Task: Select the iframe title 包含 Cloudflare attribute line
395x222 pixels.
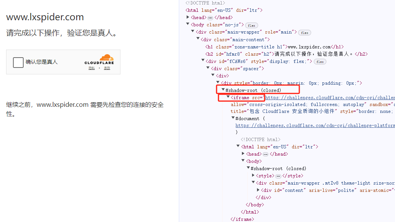Action: [313, 111]
